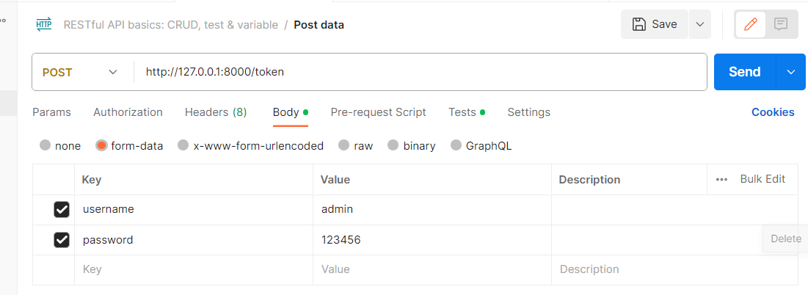The width and height of the screenshot is (808, 295).
Task: Uncheck the password row checkbox
Action: [62, 240]
